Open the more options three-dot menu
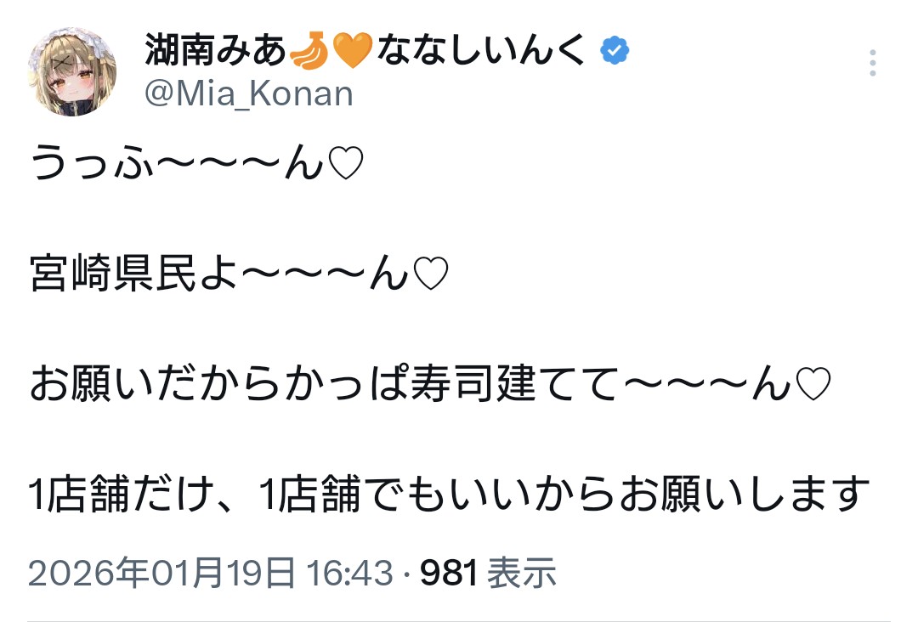The height and width of the screenshot is (622, 918). coord(873,63)
